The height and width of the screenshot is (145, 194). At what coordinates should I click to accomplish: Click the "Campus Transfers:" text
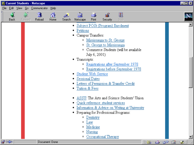[90, 35]
